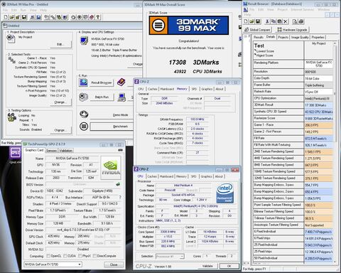This screenshot has height=273, width=341.
Task: Click Global Compare button in Result Browser
Action: click(257, 30)
